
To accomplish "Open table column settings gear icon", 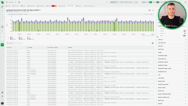I will pos(153,43).
